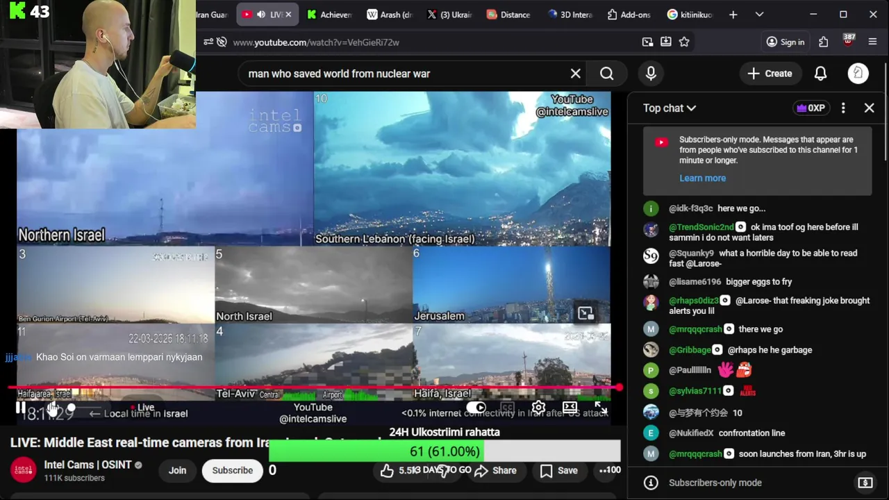The height and width of the screenshot is (500, 889).
Task: Close the live chat panel
Action: 870,108
